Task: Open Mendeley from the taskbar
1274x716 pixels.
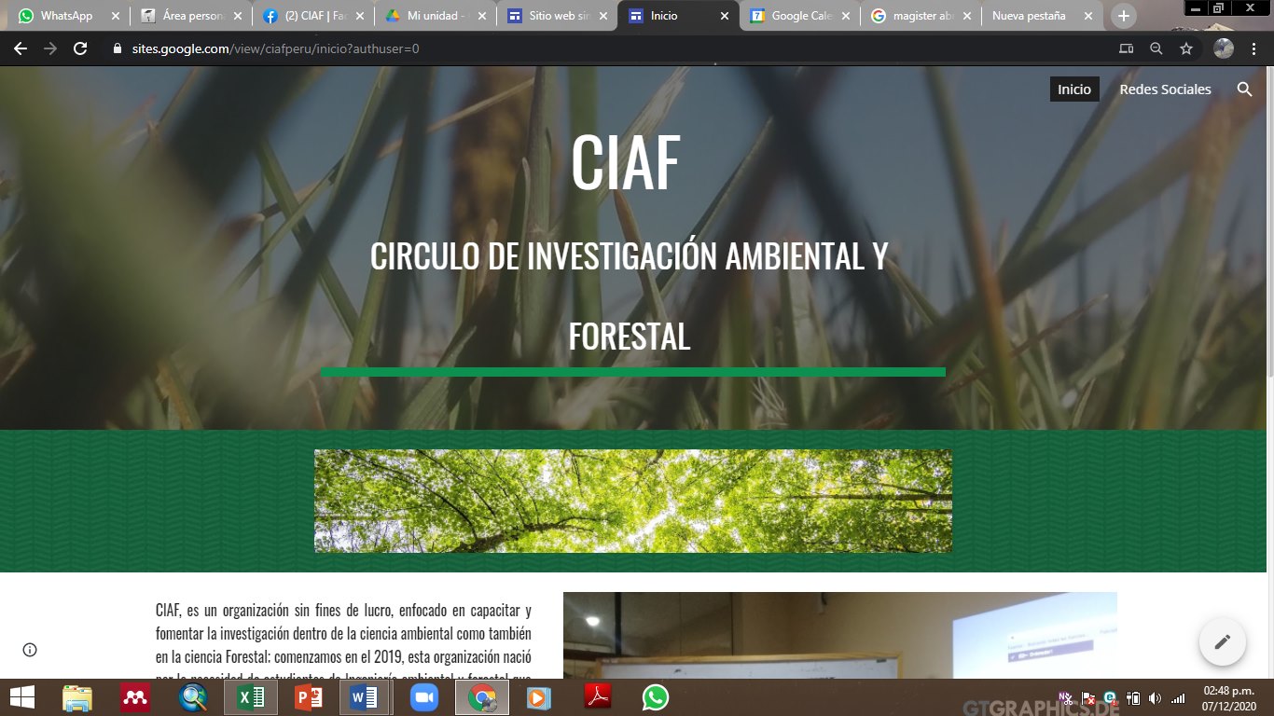Action: pos(135,697)
